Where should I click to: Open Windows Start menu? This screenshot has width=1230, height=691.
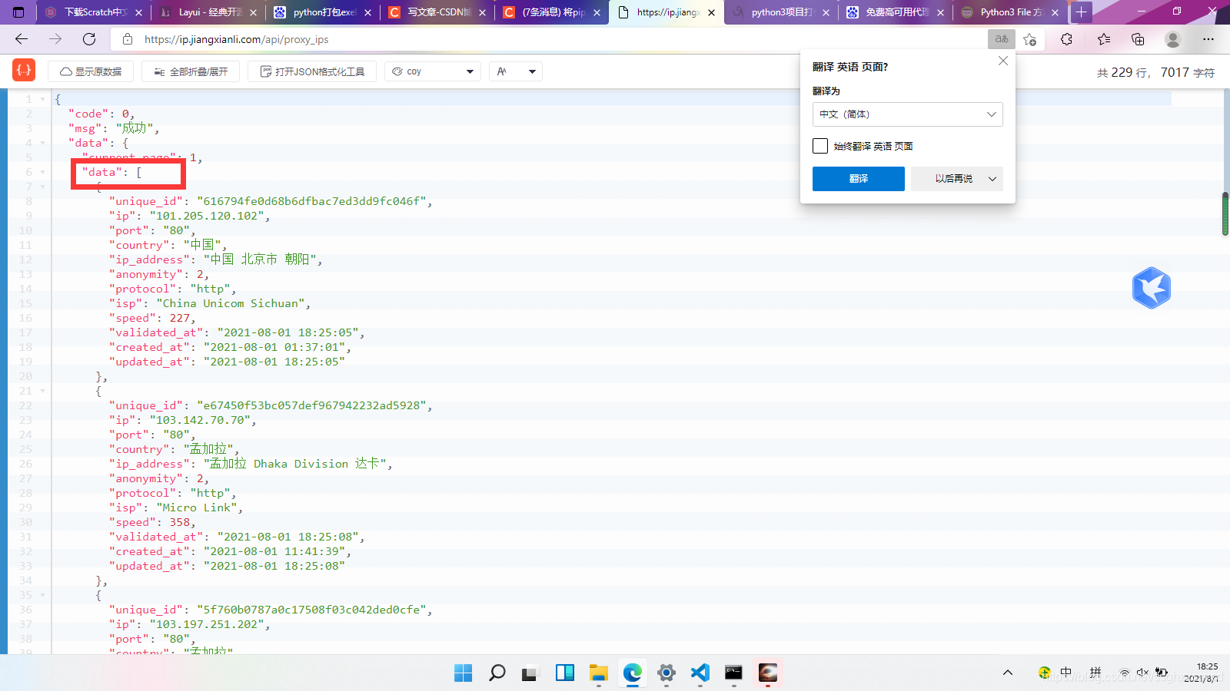(x=464, y=673)
